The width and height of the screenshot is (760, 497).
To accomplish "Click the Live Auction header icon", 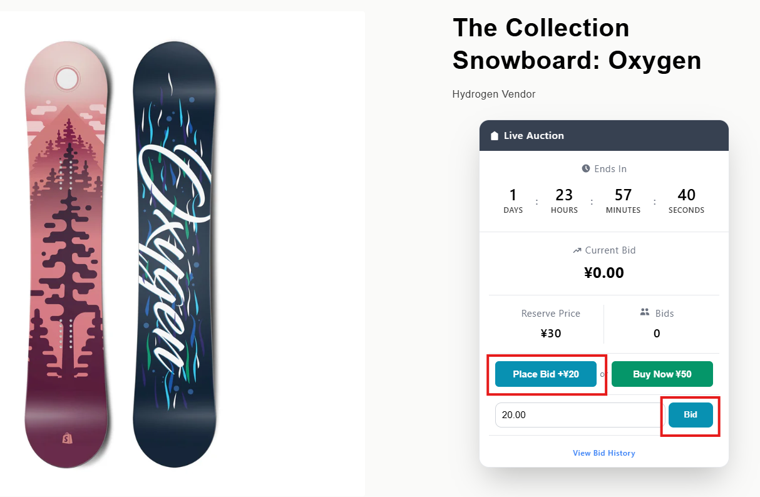I will 495,136.
